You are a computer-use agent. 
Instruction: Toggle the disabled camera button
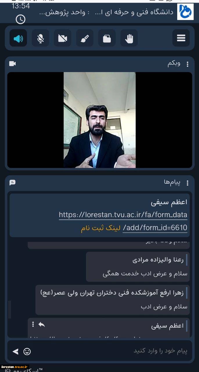pos(62,38)
